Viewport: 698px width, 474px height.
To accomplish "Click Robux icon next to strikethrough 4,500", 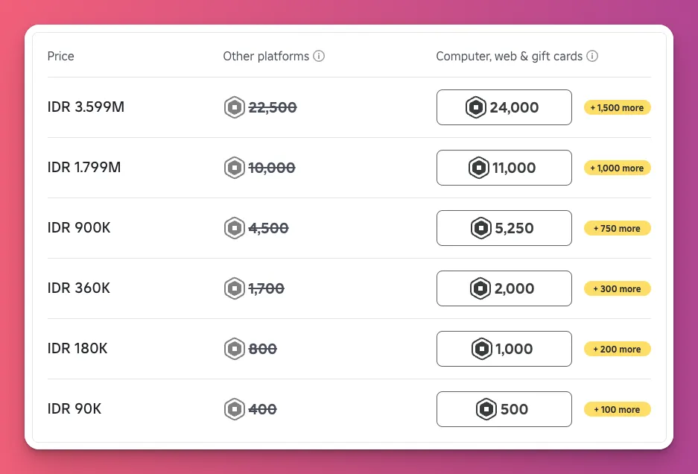I will point(235,228).
